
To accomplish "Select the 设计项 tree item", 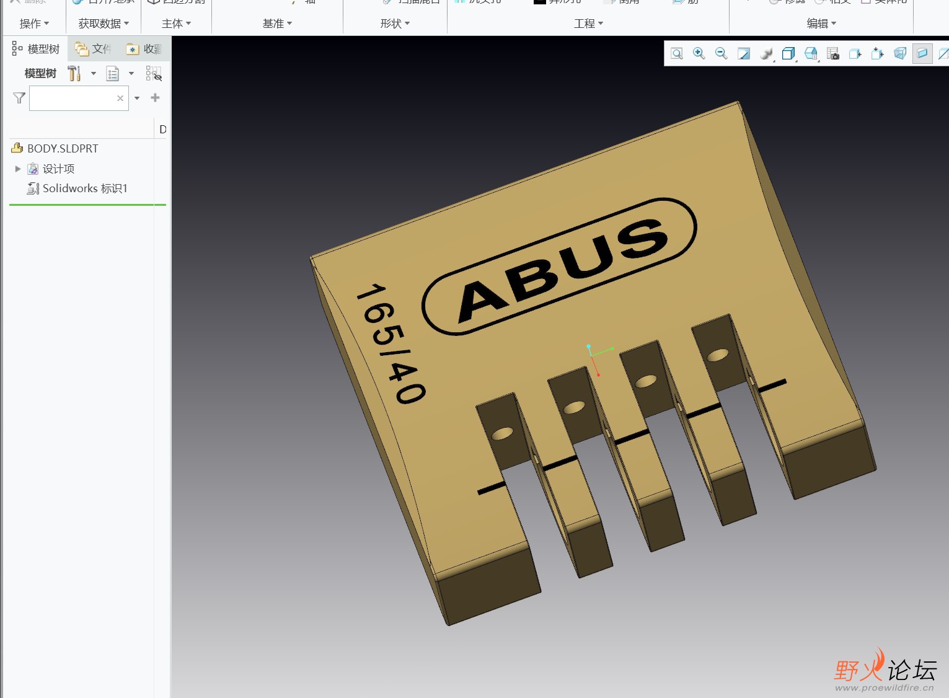I will [x=51, y=169].
